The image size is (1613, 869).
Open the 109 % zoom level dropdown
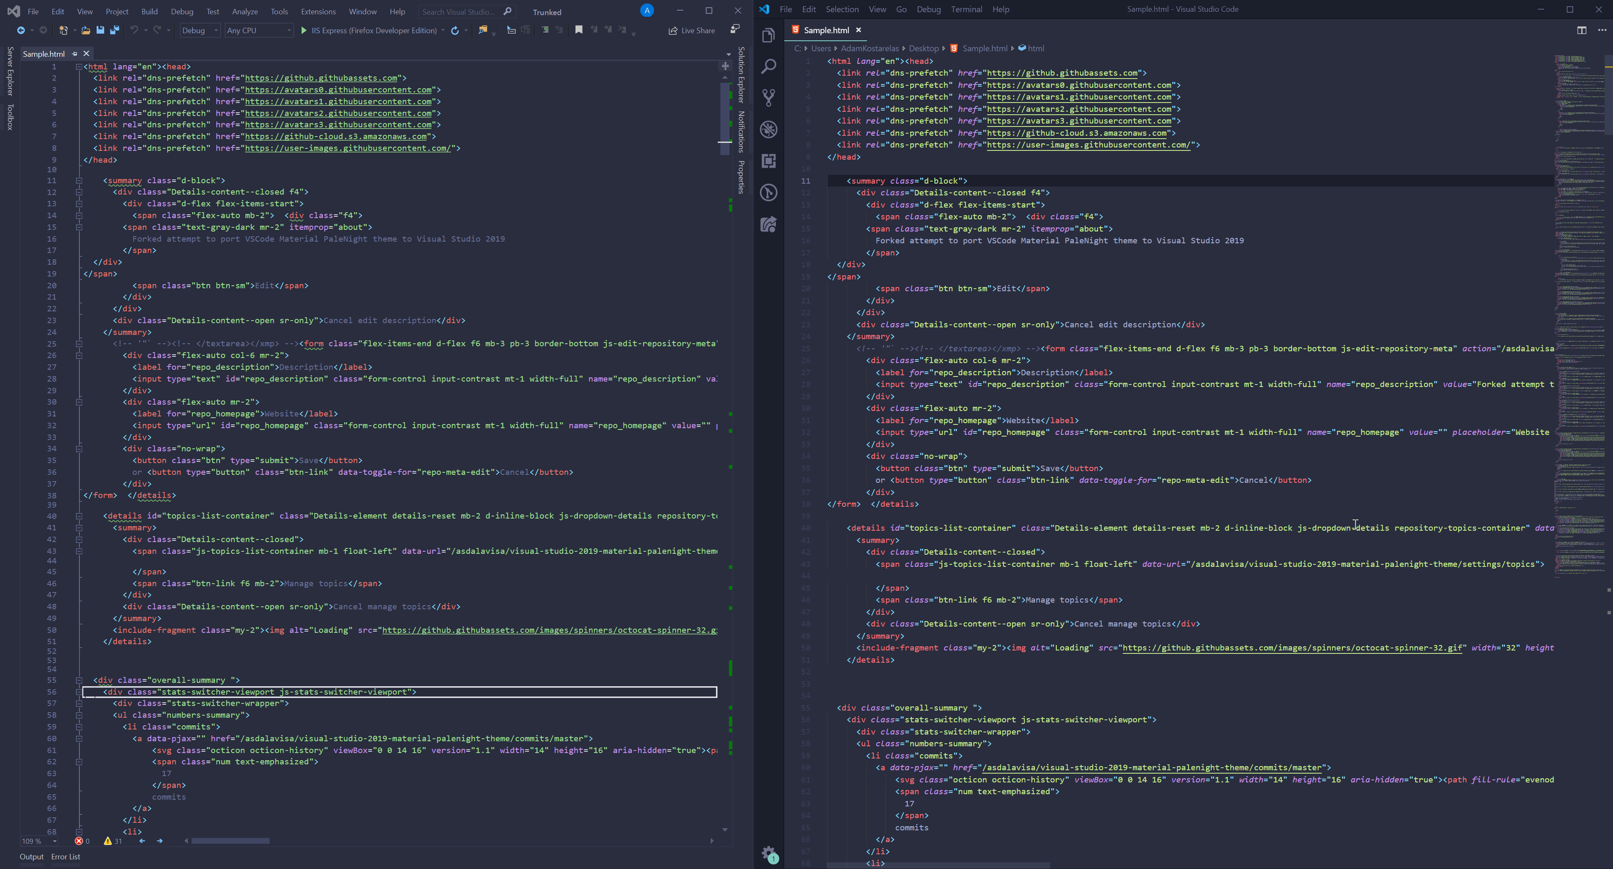point(55,841)
